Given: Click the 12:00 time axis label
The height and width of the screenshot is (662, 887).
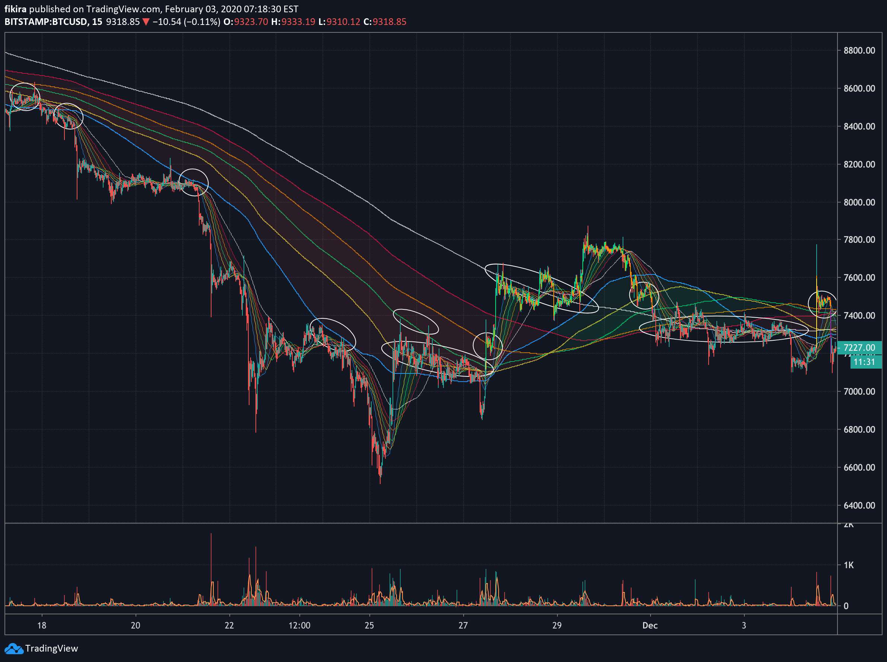Looking at the screenshot, I should coord(299,625).
